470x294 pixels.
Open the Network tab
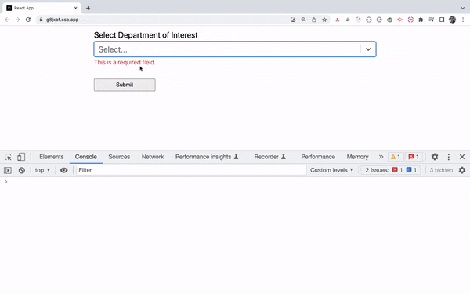coord(153,157)
